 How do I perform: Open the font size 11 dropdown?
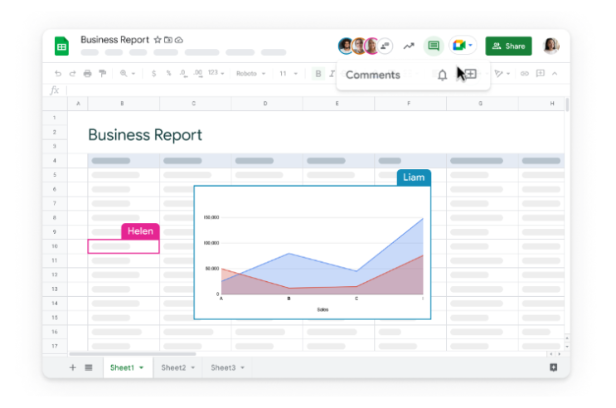tap(289, 74)
